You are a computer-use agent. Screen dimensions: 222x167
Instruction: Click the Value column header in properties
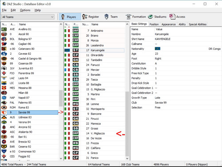pyautogui.click(x=188, y=29)
